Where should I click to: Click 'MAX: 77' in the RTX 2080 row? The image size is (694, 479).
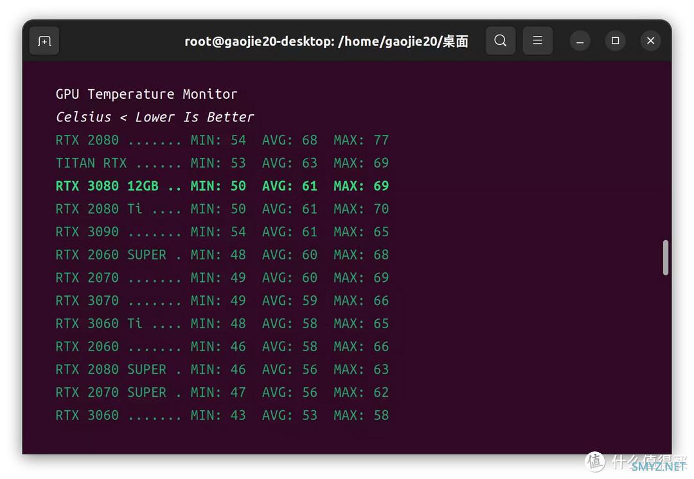pos(361,140)
